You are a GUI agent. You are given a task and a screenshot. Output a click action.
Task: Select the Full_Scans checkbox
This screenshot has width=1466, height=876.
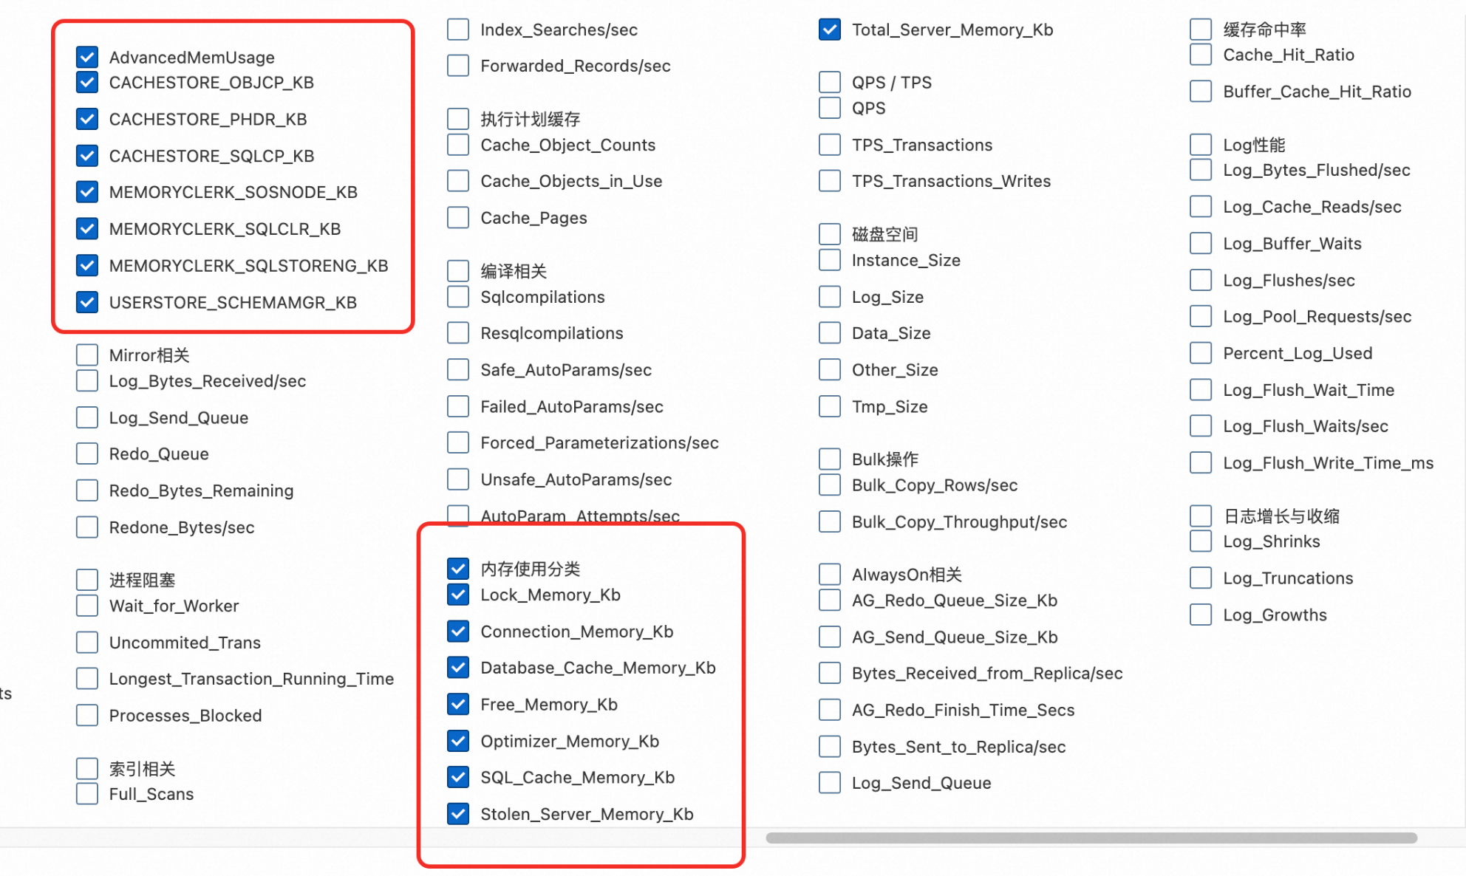pyautogui.click(x=87, y=794)
